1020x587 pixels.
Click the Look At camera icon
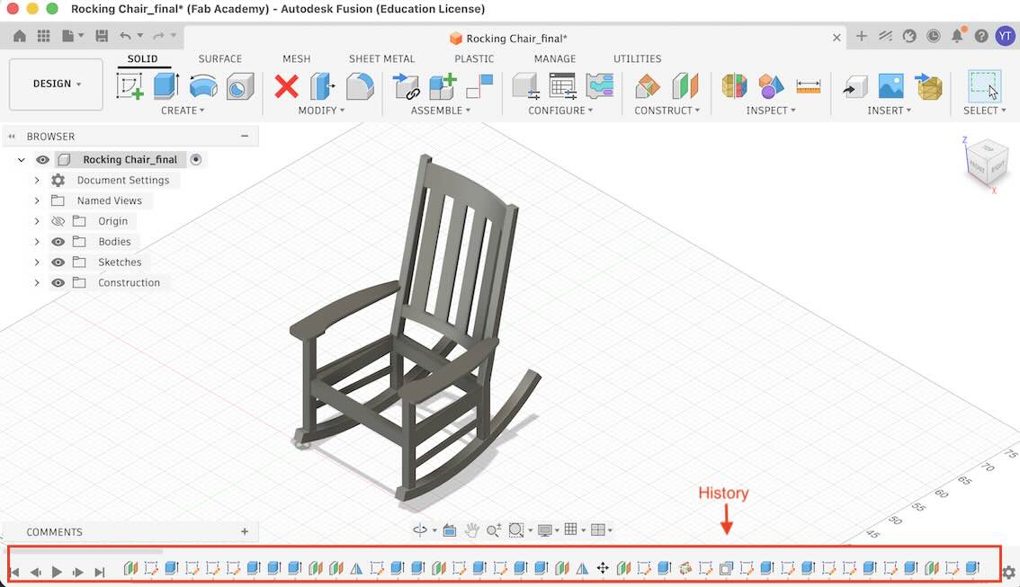point(450,530)
